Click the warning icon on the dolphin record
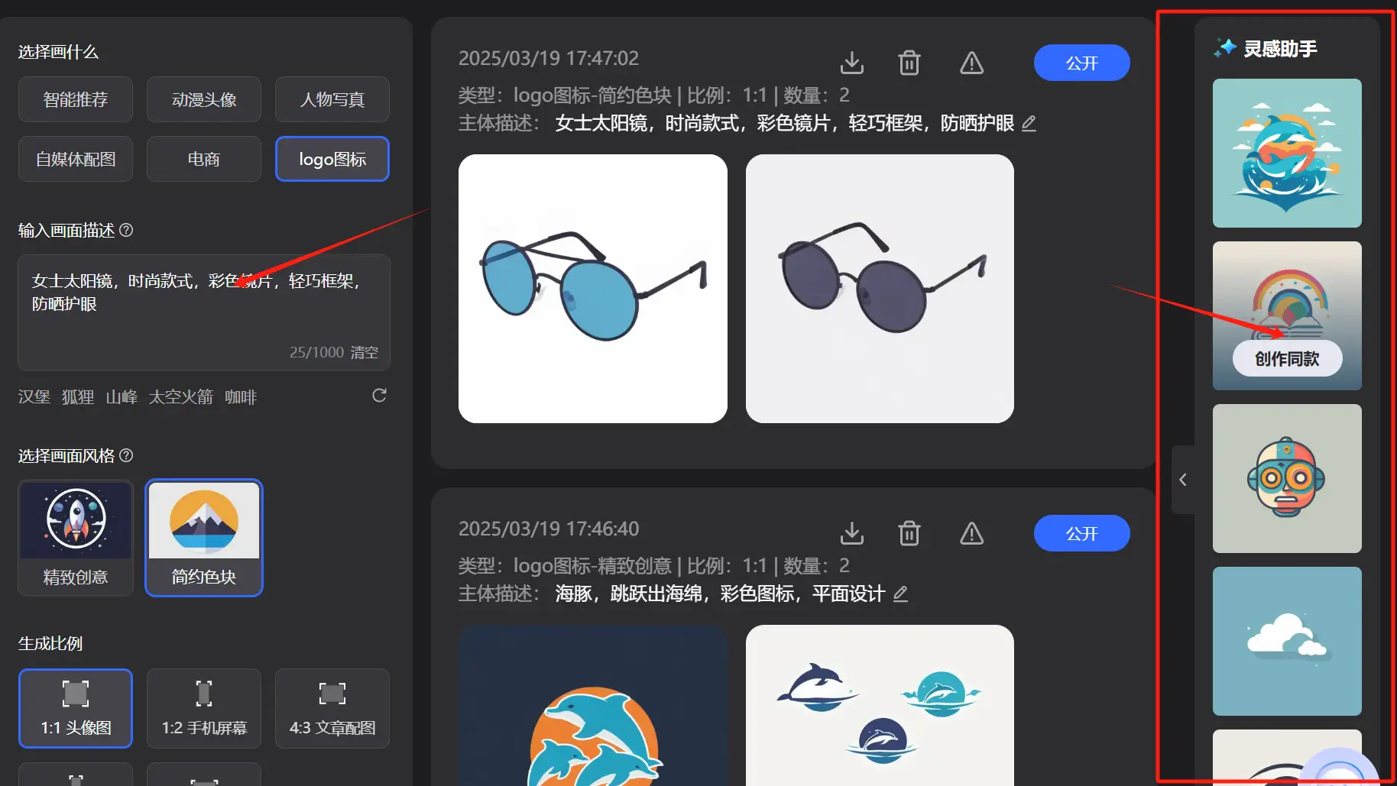 point(971,533)
